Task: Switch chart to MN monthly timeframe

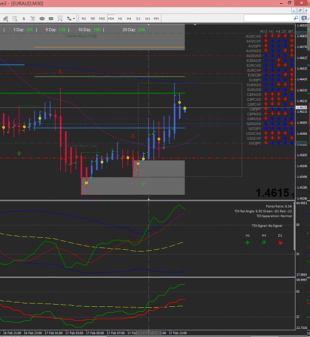Action: pos(157,19)
